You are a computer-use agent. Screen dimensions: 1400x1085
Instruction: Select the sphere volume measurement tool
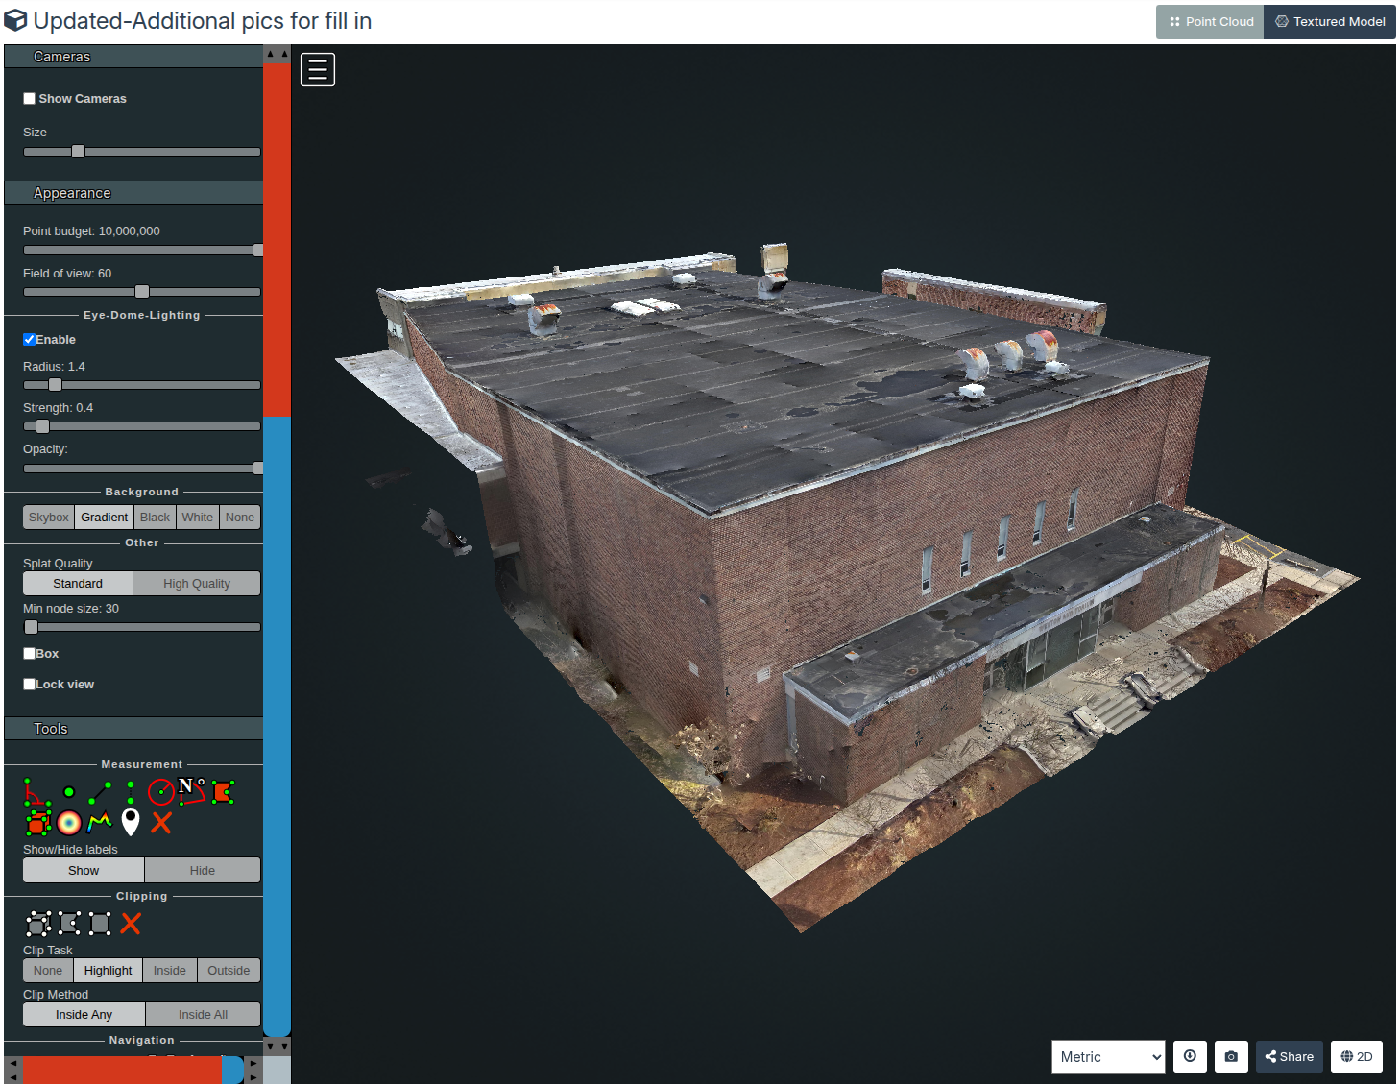[x=69, y=823]
